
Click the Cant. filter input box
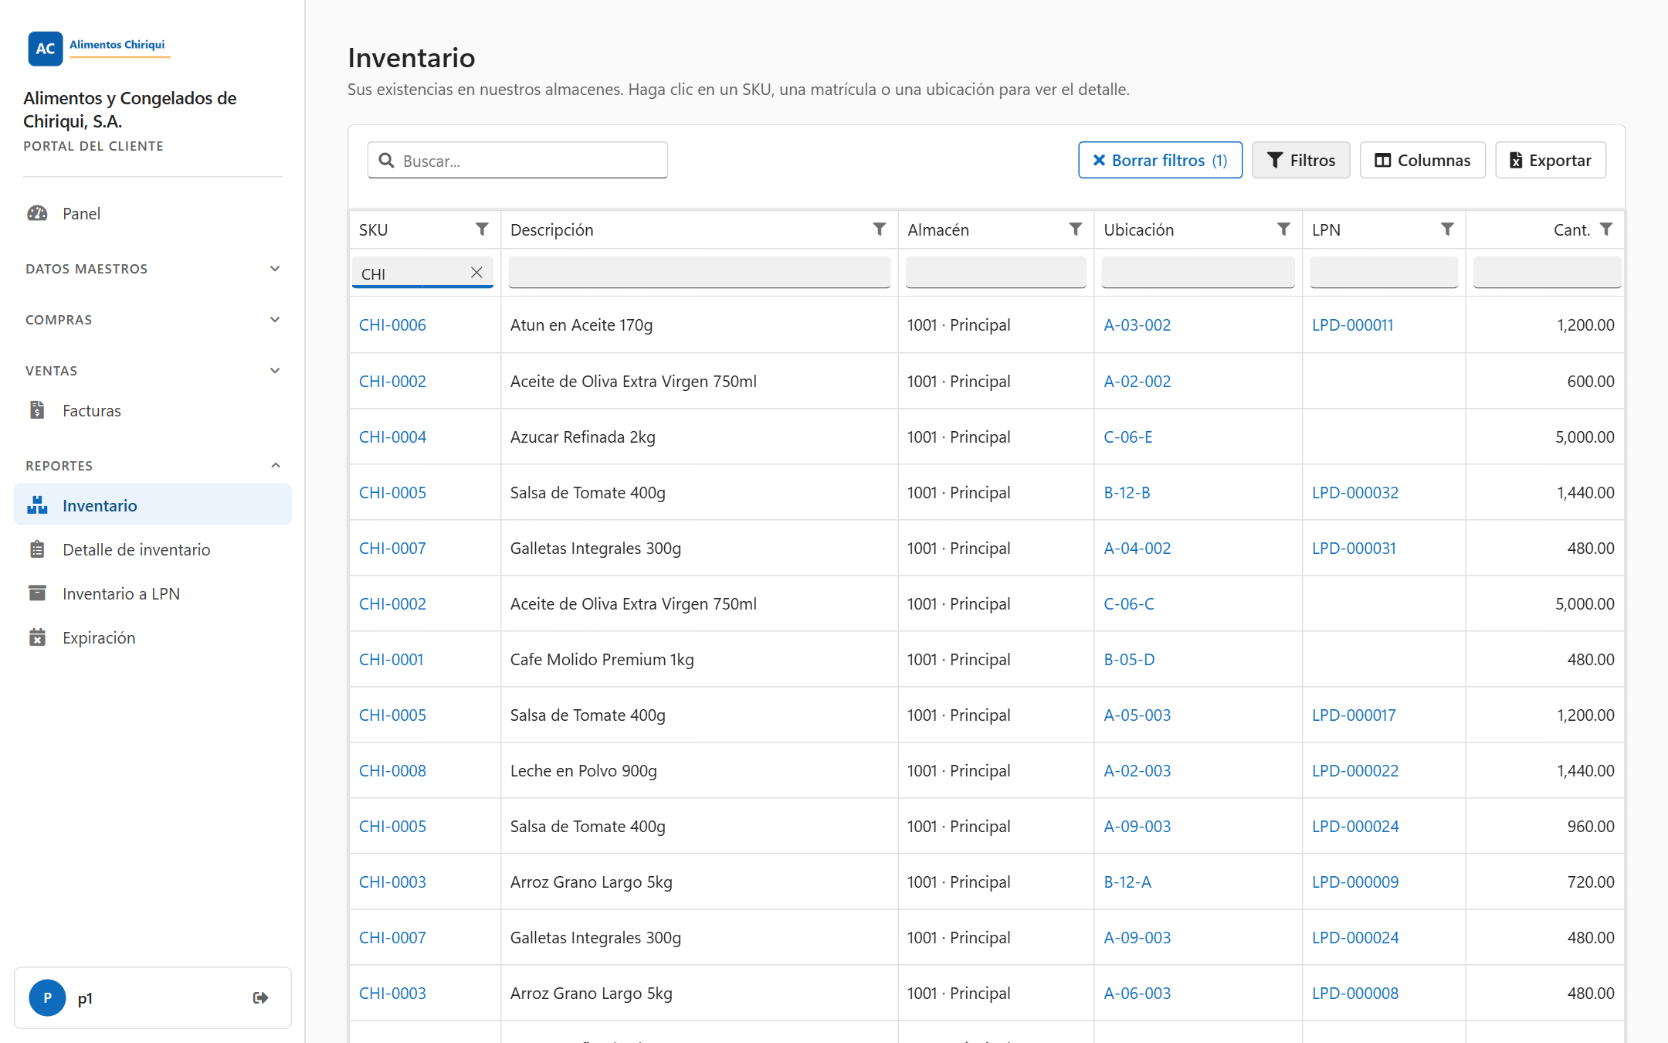1547,273
